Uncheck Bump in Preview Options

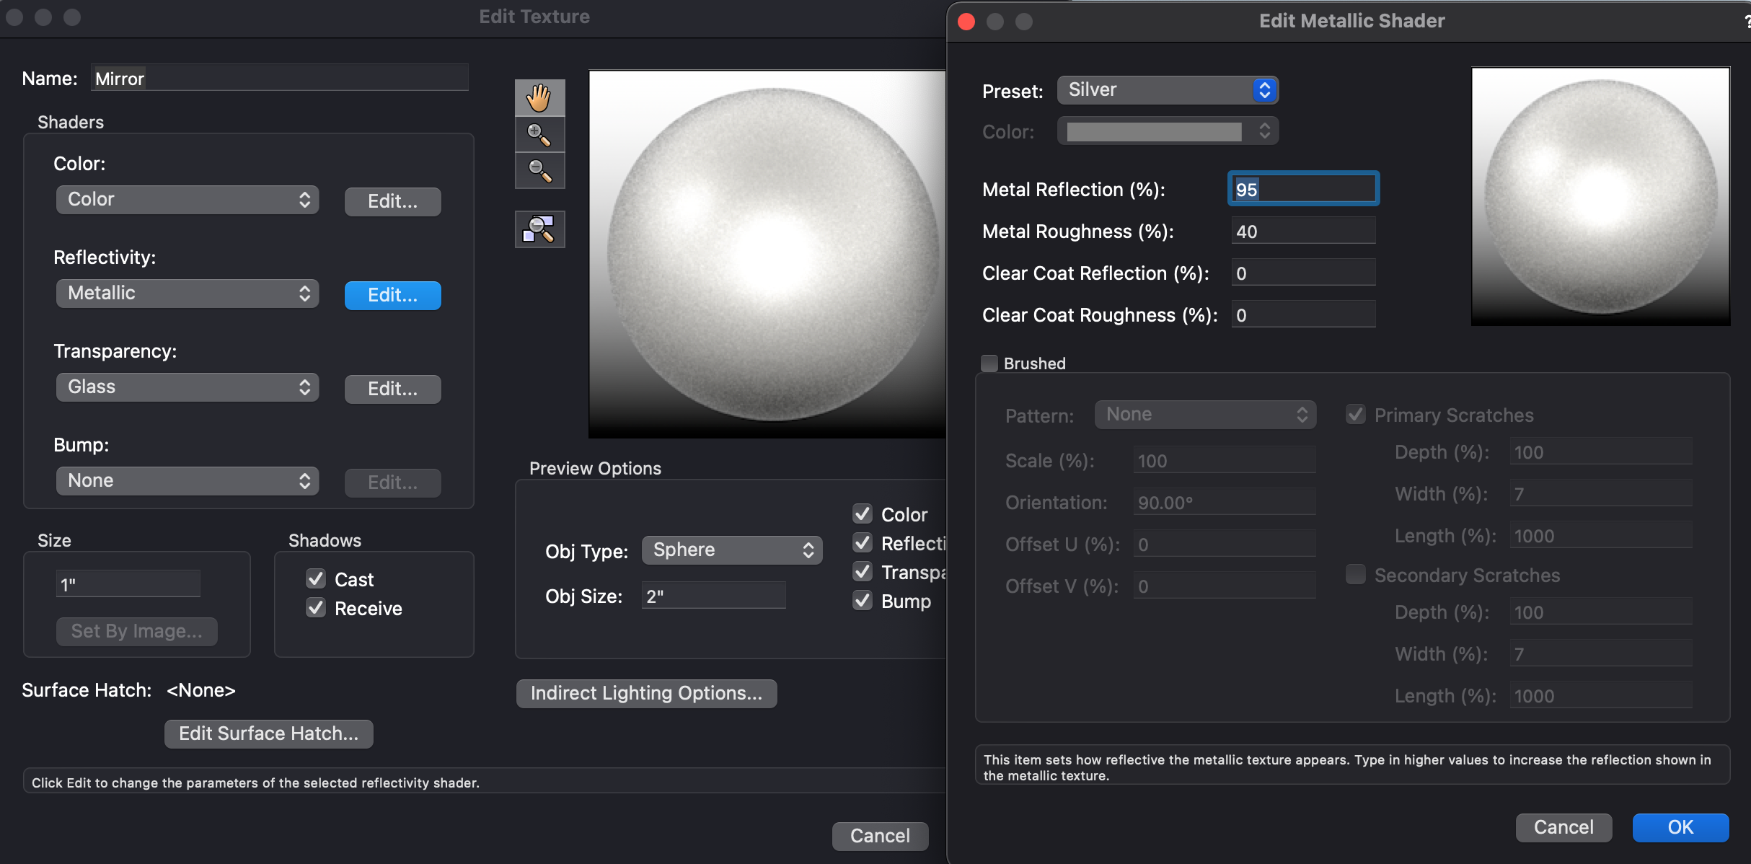862,601
